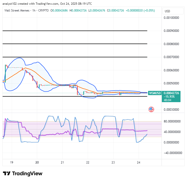Click the 40.00000000 oscillator axis label
Viewport: 187px width, 181px height.
click(172, 132)
